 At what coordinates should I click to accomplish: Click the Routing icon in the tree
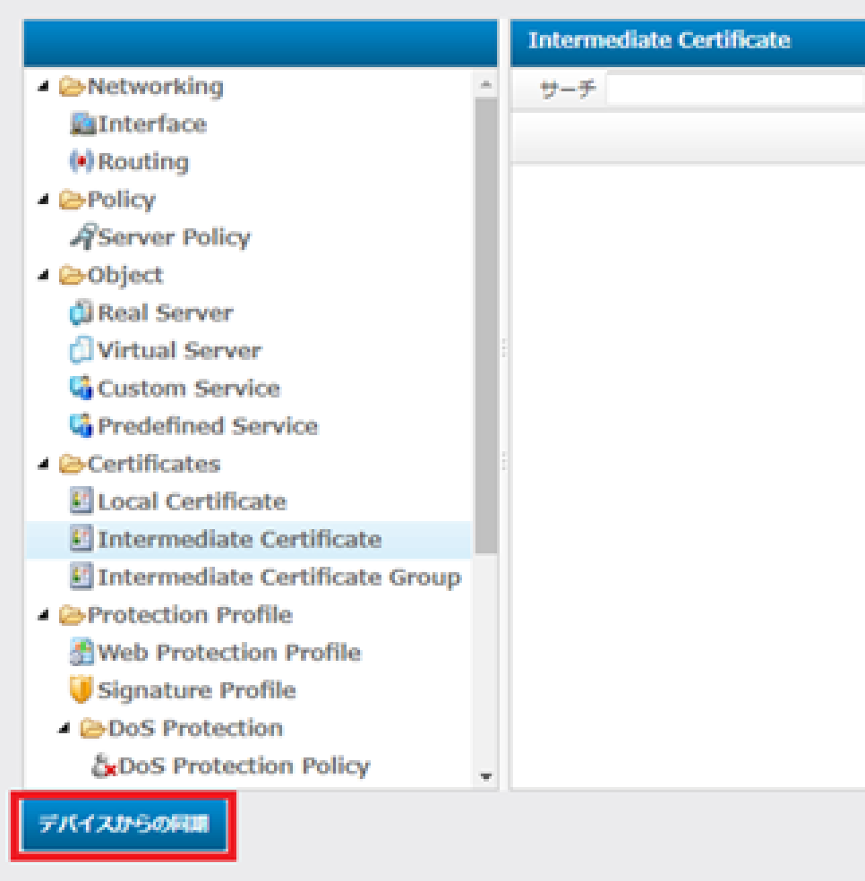[81, 162]
